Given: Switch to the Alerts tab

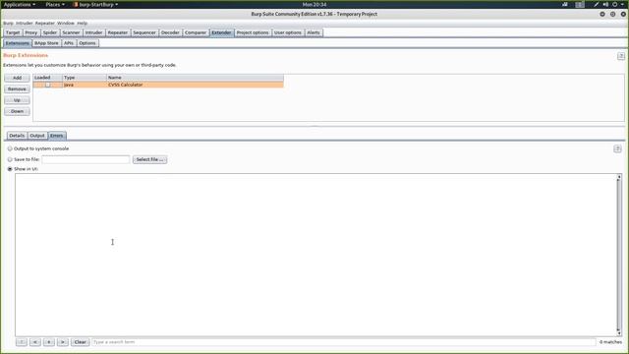Looking at the screenshot, I should click(x=314, y=32).
